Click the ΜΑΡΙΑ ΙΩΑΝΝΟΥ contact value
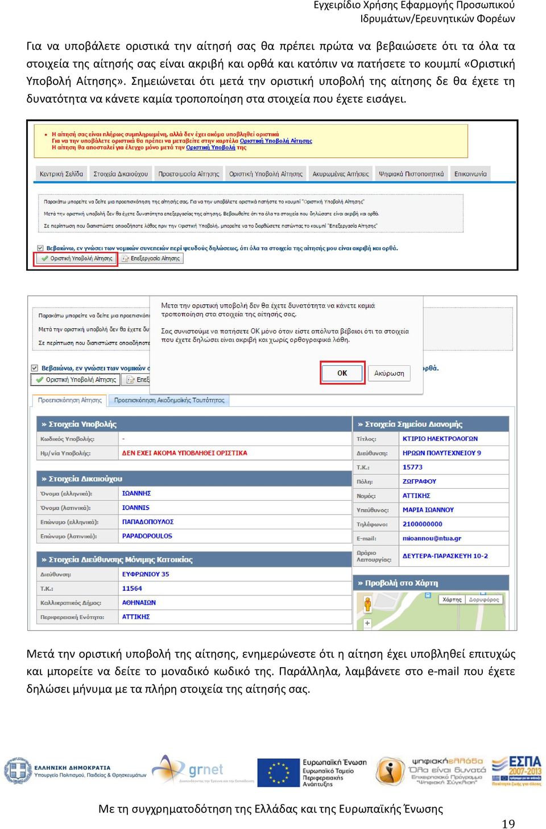The height and width of the screenshot is (829, 546). (428, 510)
